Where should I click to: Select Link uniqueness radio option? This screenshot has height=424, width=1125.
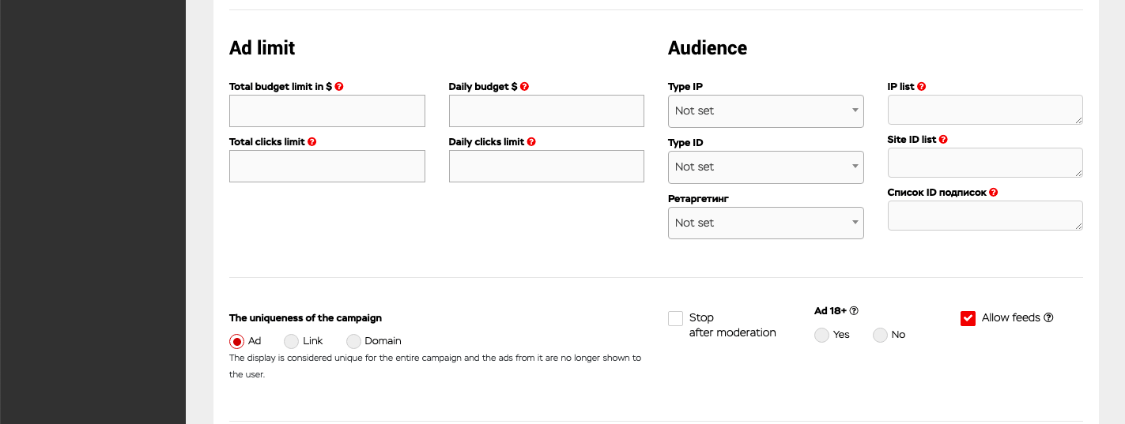(x=291, y=341)
